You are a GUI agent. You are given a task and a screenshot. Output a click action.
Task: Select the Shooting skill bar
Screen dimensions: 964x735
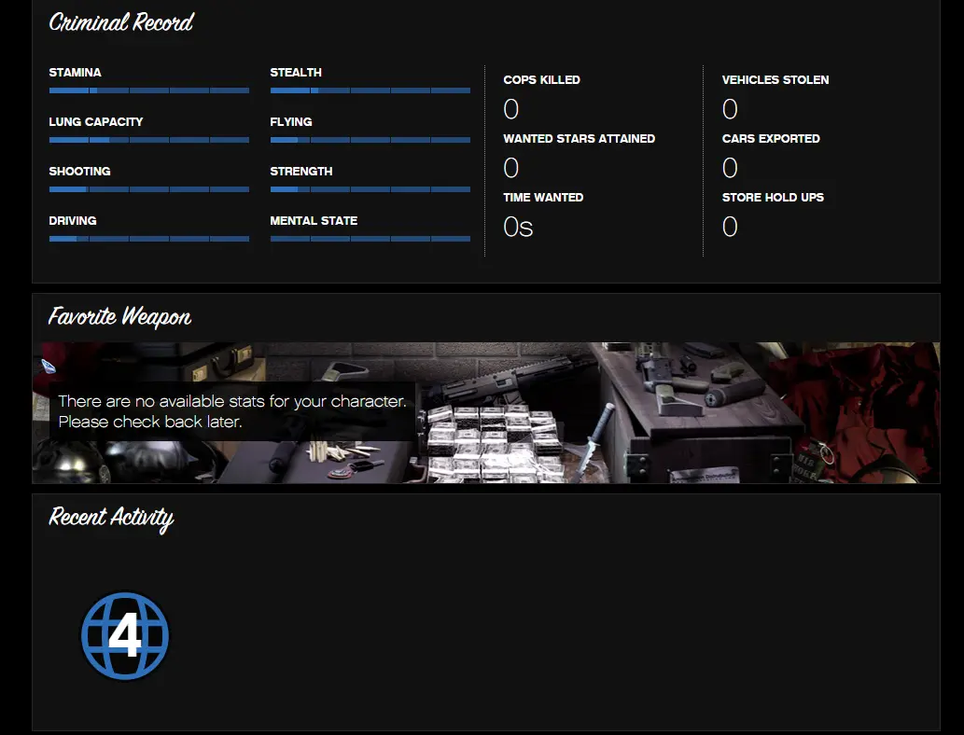tap(148, 189)
